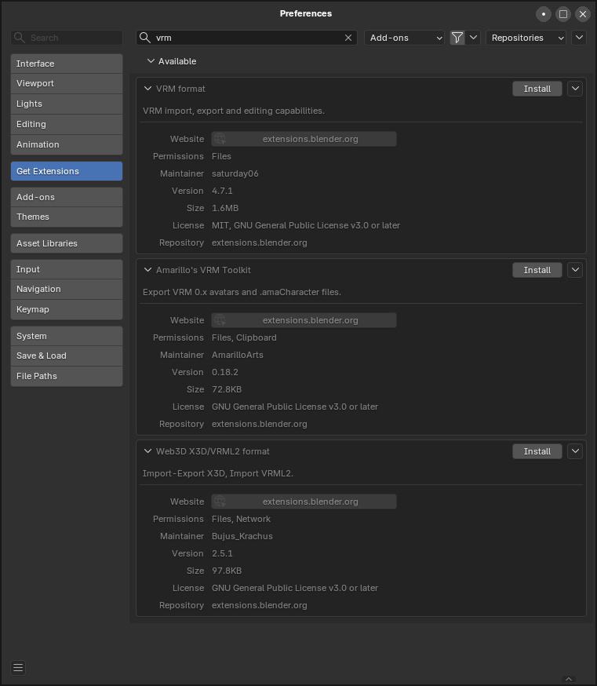Open filter options dropdown arrow
This screenshot has height=686, width=597.
tap(473, 38)
